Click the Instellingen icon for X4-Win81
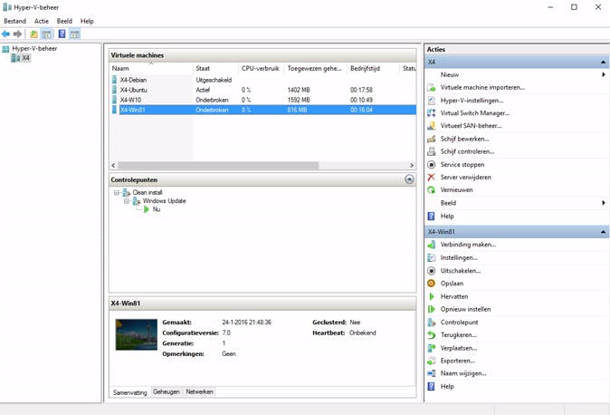This screenshot has width=610, height=415. click(x=431, y=257)
